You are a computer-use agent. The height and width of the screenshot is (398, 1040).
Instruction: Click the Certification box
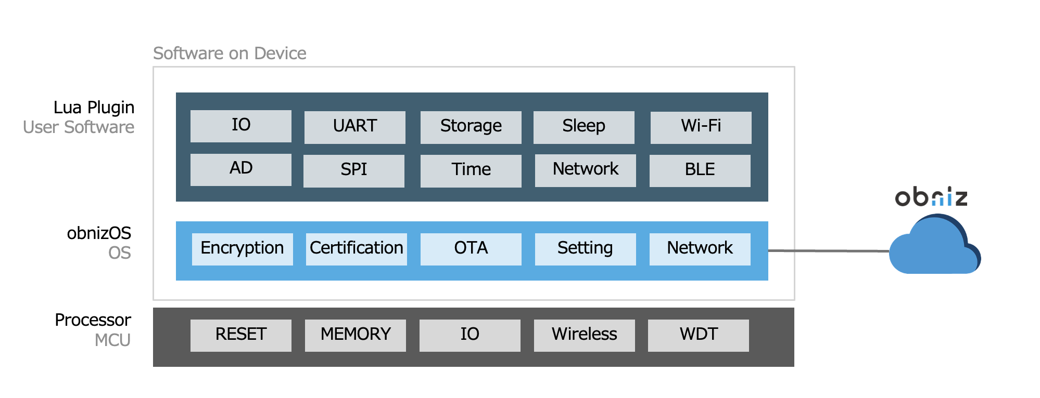pyautogui.click(x=356, y=249)
